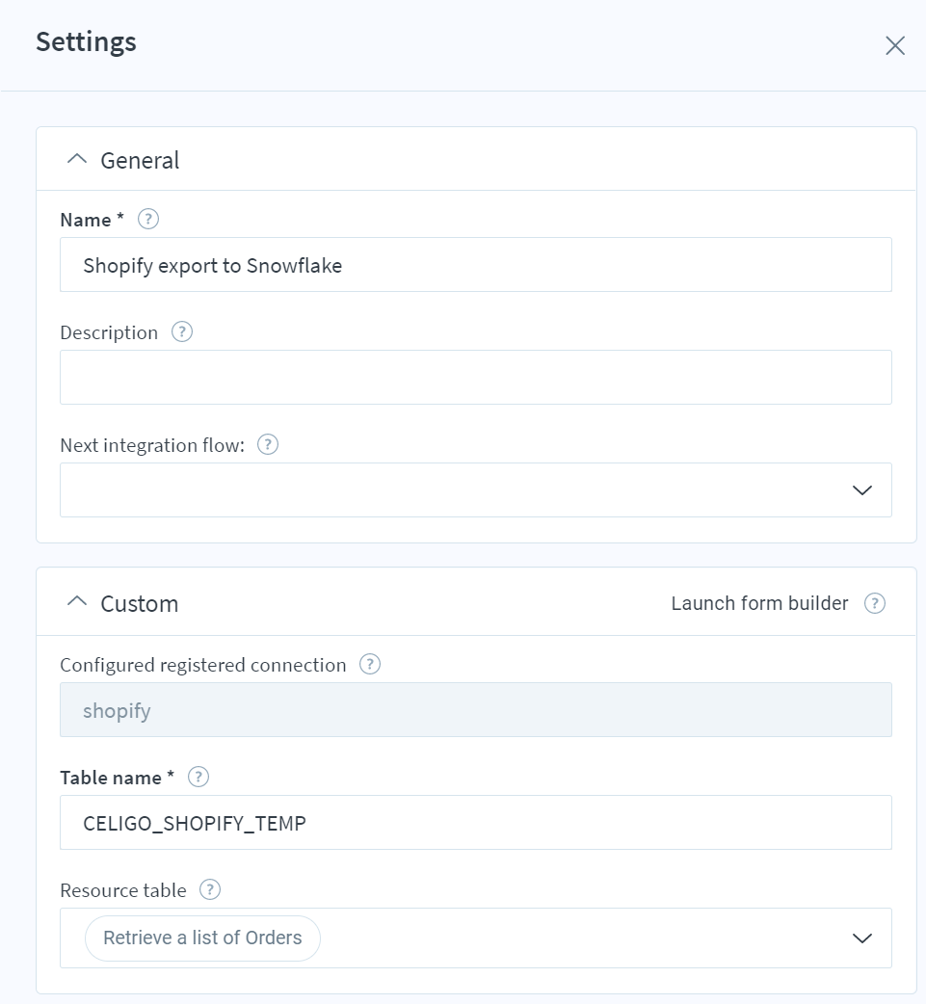
Task: Click help icon next to Name label
Action: click(x=148, y=220)
